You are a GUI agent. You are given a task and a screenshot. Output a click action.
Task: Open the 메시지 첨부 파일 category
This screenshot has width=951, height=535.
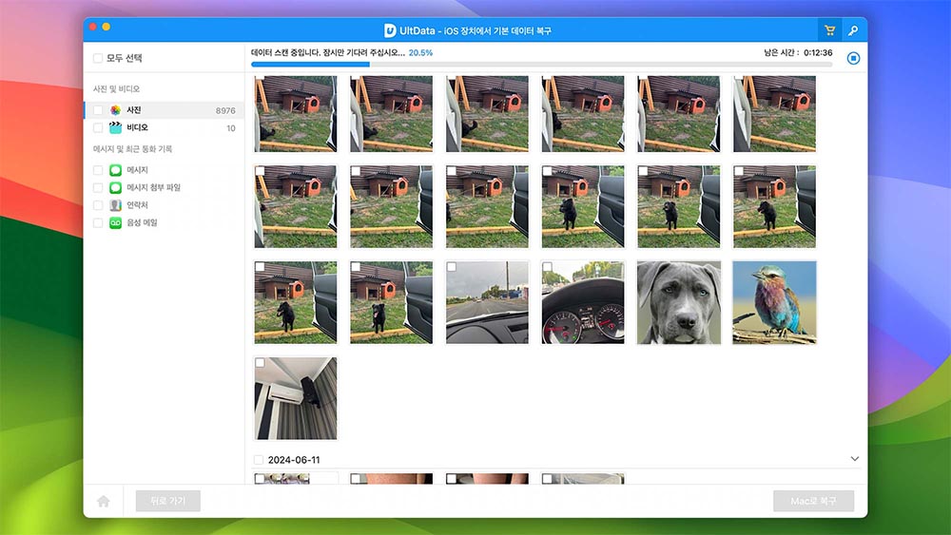153,188
